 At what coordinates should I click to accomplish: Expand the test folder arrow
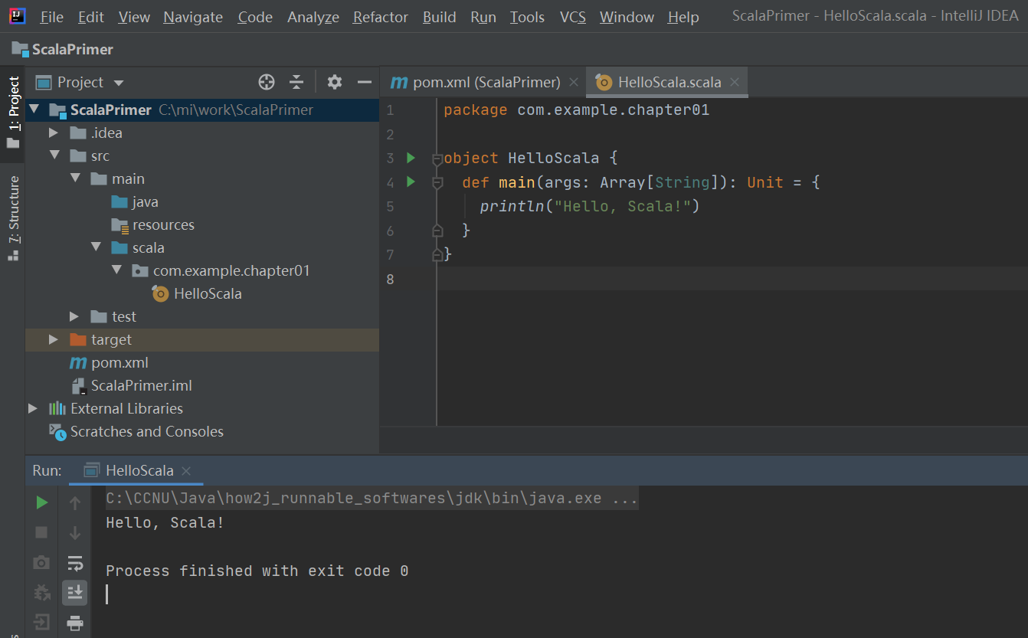(x=74, y=316)
